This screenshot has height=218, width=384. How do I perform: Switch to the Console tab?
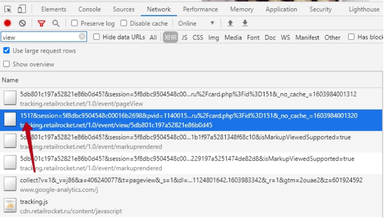89,9
